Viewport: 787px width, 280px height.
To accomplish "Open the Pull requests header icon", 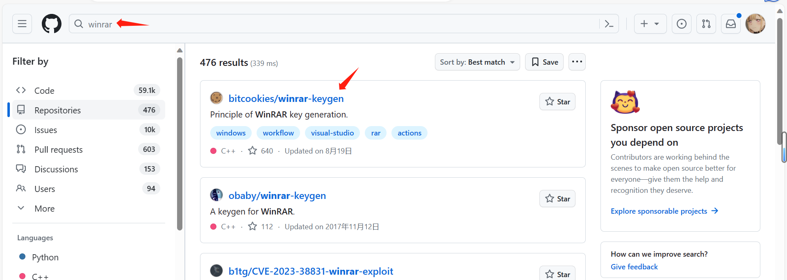I will pos(706,24).
